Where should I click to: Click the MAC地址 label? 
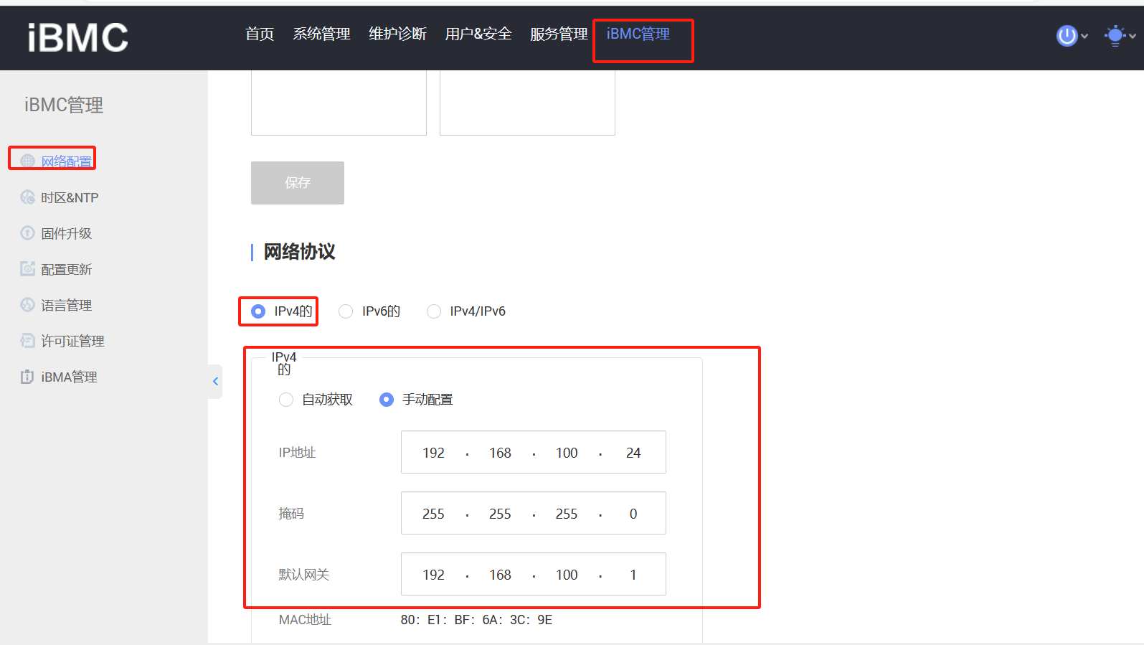[x=305, y=620]
